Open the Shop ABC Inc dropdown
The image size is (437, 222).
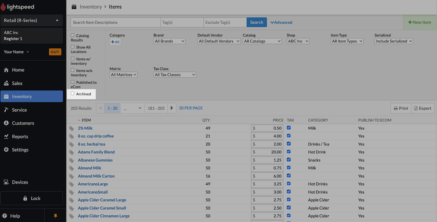[298, 41]
